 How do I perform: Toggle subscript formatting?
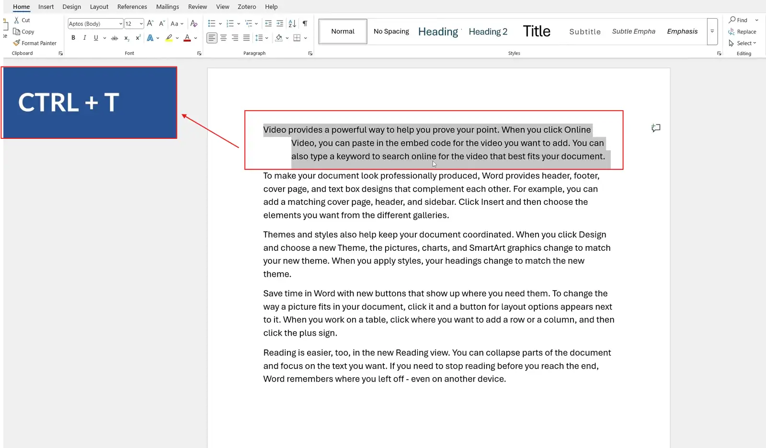click(x=126, y=38)
